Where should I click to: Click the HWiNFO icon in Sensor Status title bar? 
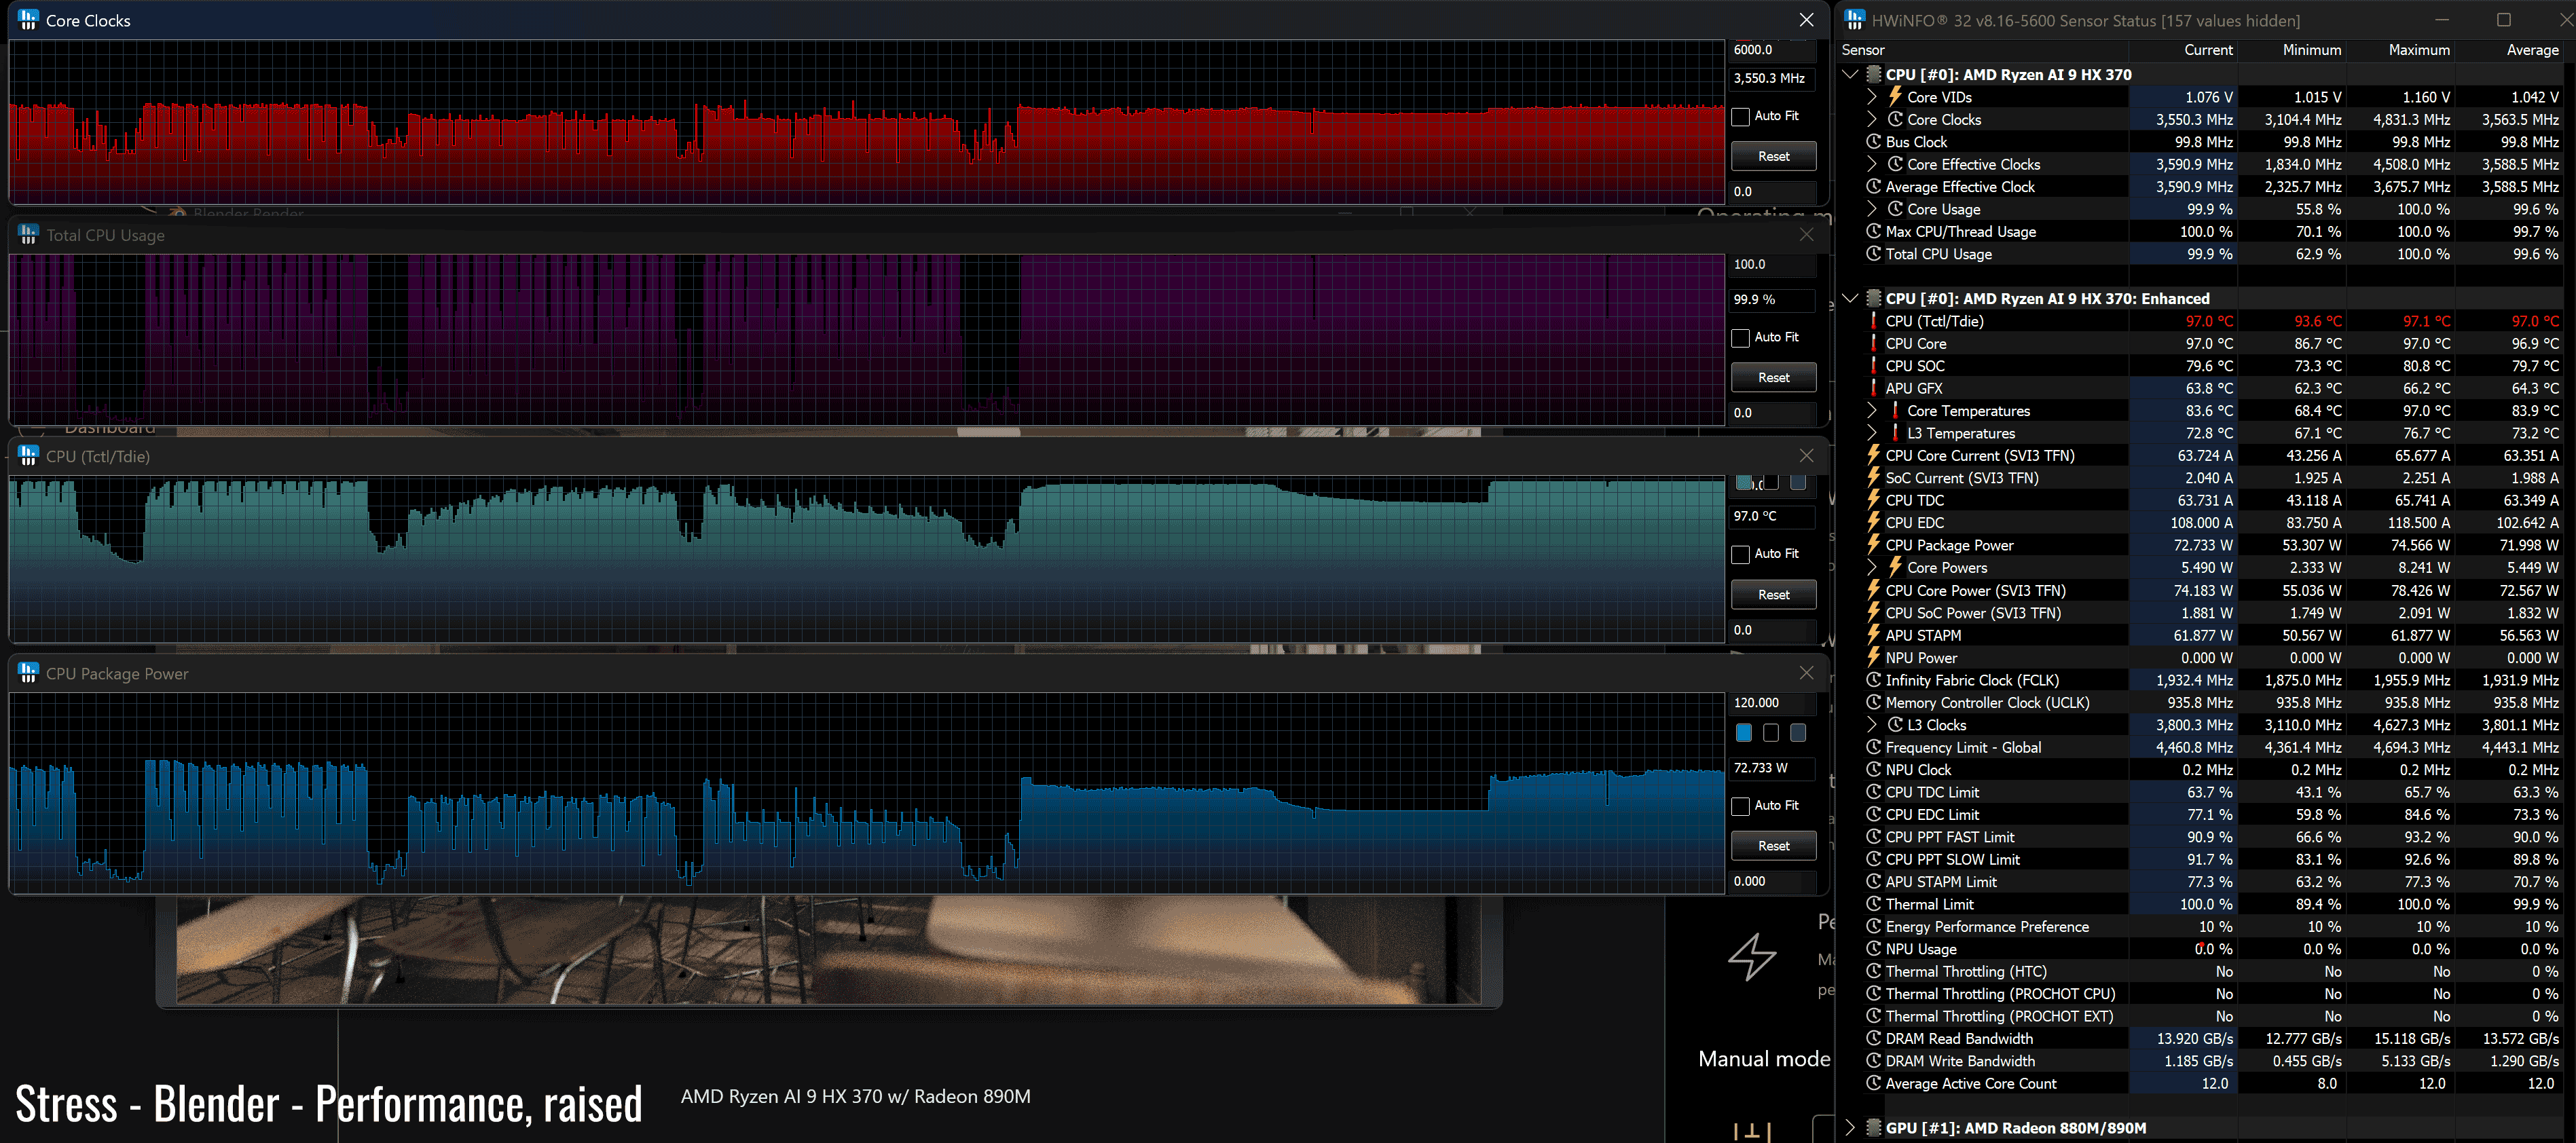click(1855, 20)
